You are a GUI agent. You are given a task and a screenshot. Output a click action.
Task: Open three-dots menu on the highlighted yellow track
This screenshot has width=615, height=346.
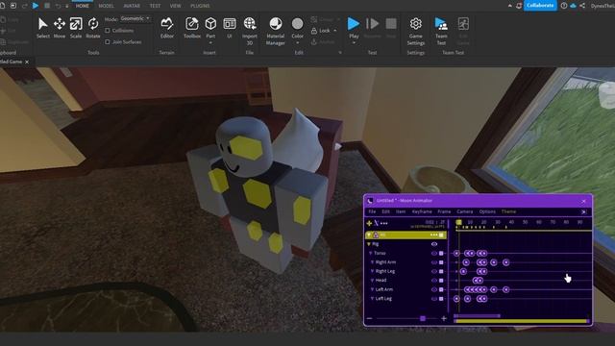point(433,235)
